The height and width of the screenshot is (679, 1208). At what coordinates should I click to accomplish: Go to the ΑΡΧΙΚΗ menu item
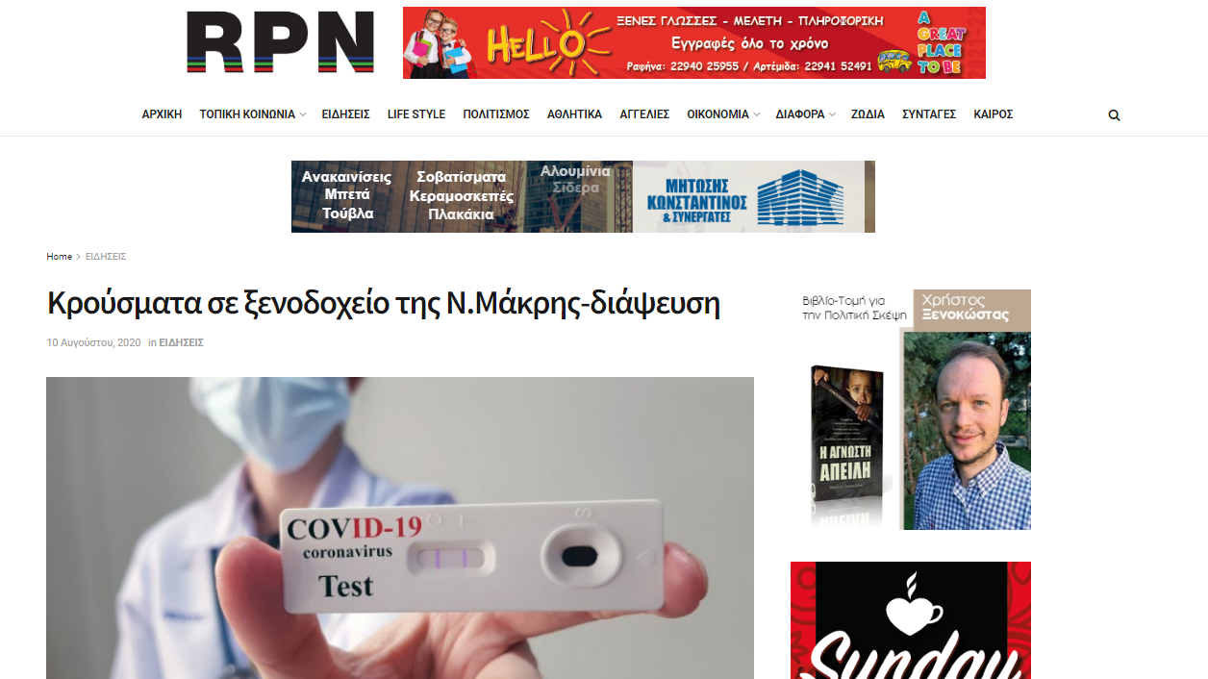[x=162, y=114]
